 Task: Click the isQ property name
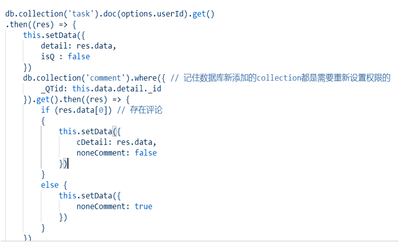click(47, 57)
